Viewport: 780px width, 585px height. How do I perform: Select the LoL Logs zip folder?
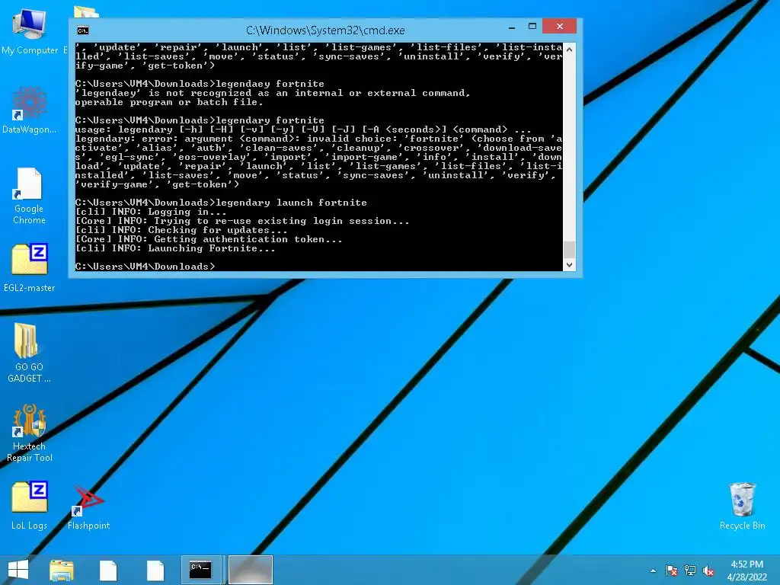click(x=30, y=505)
